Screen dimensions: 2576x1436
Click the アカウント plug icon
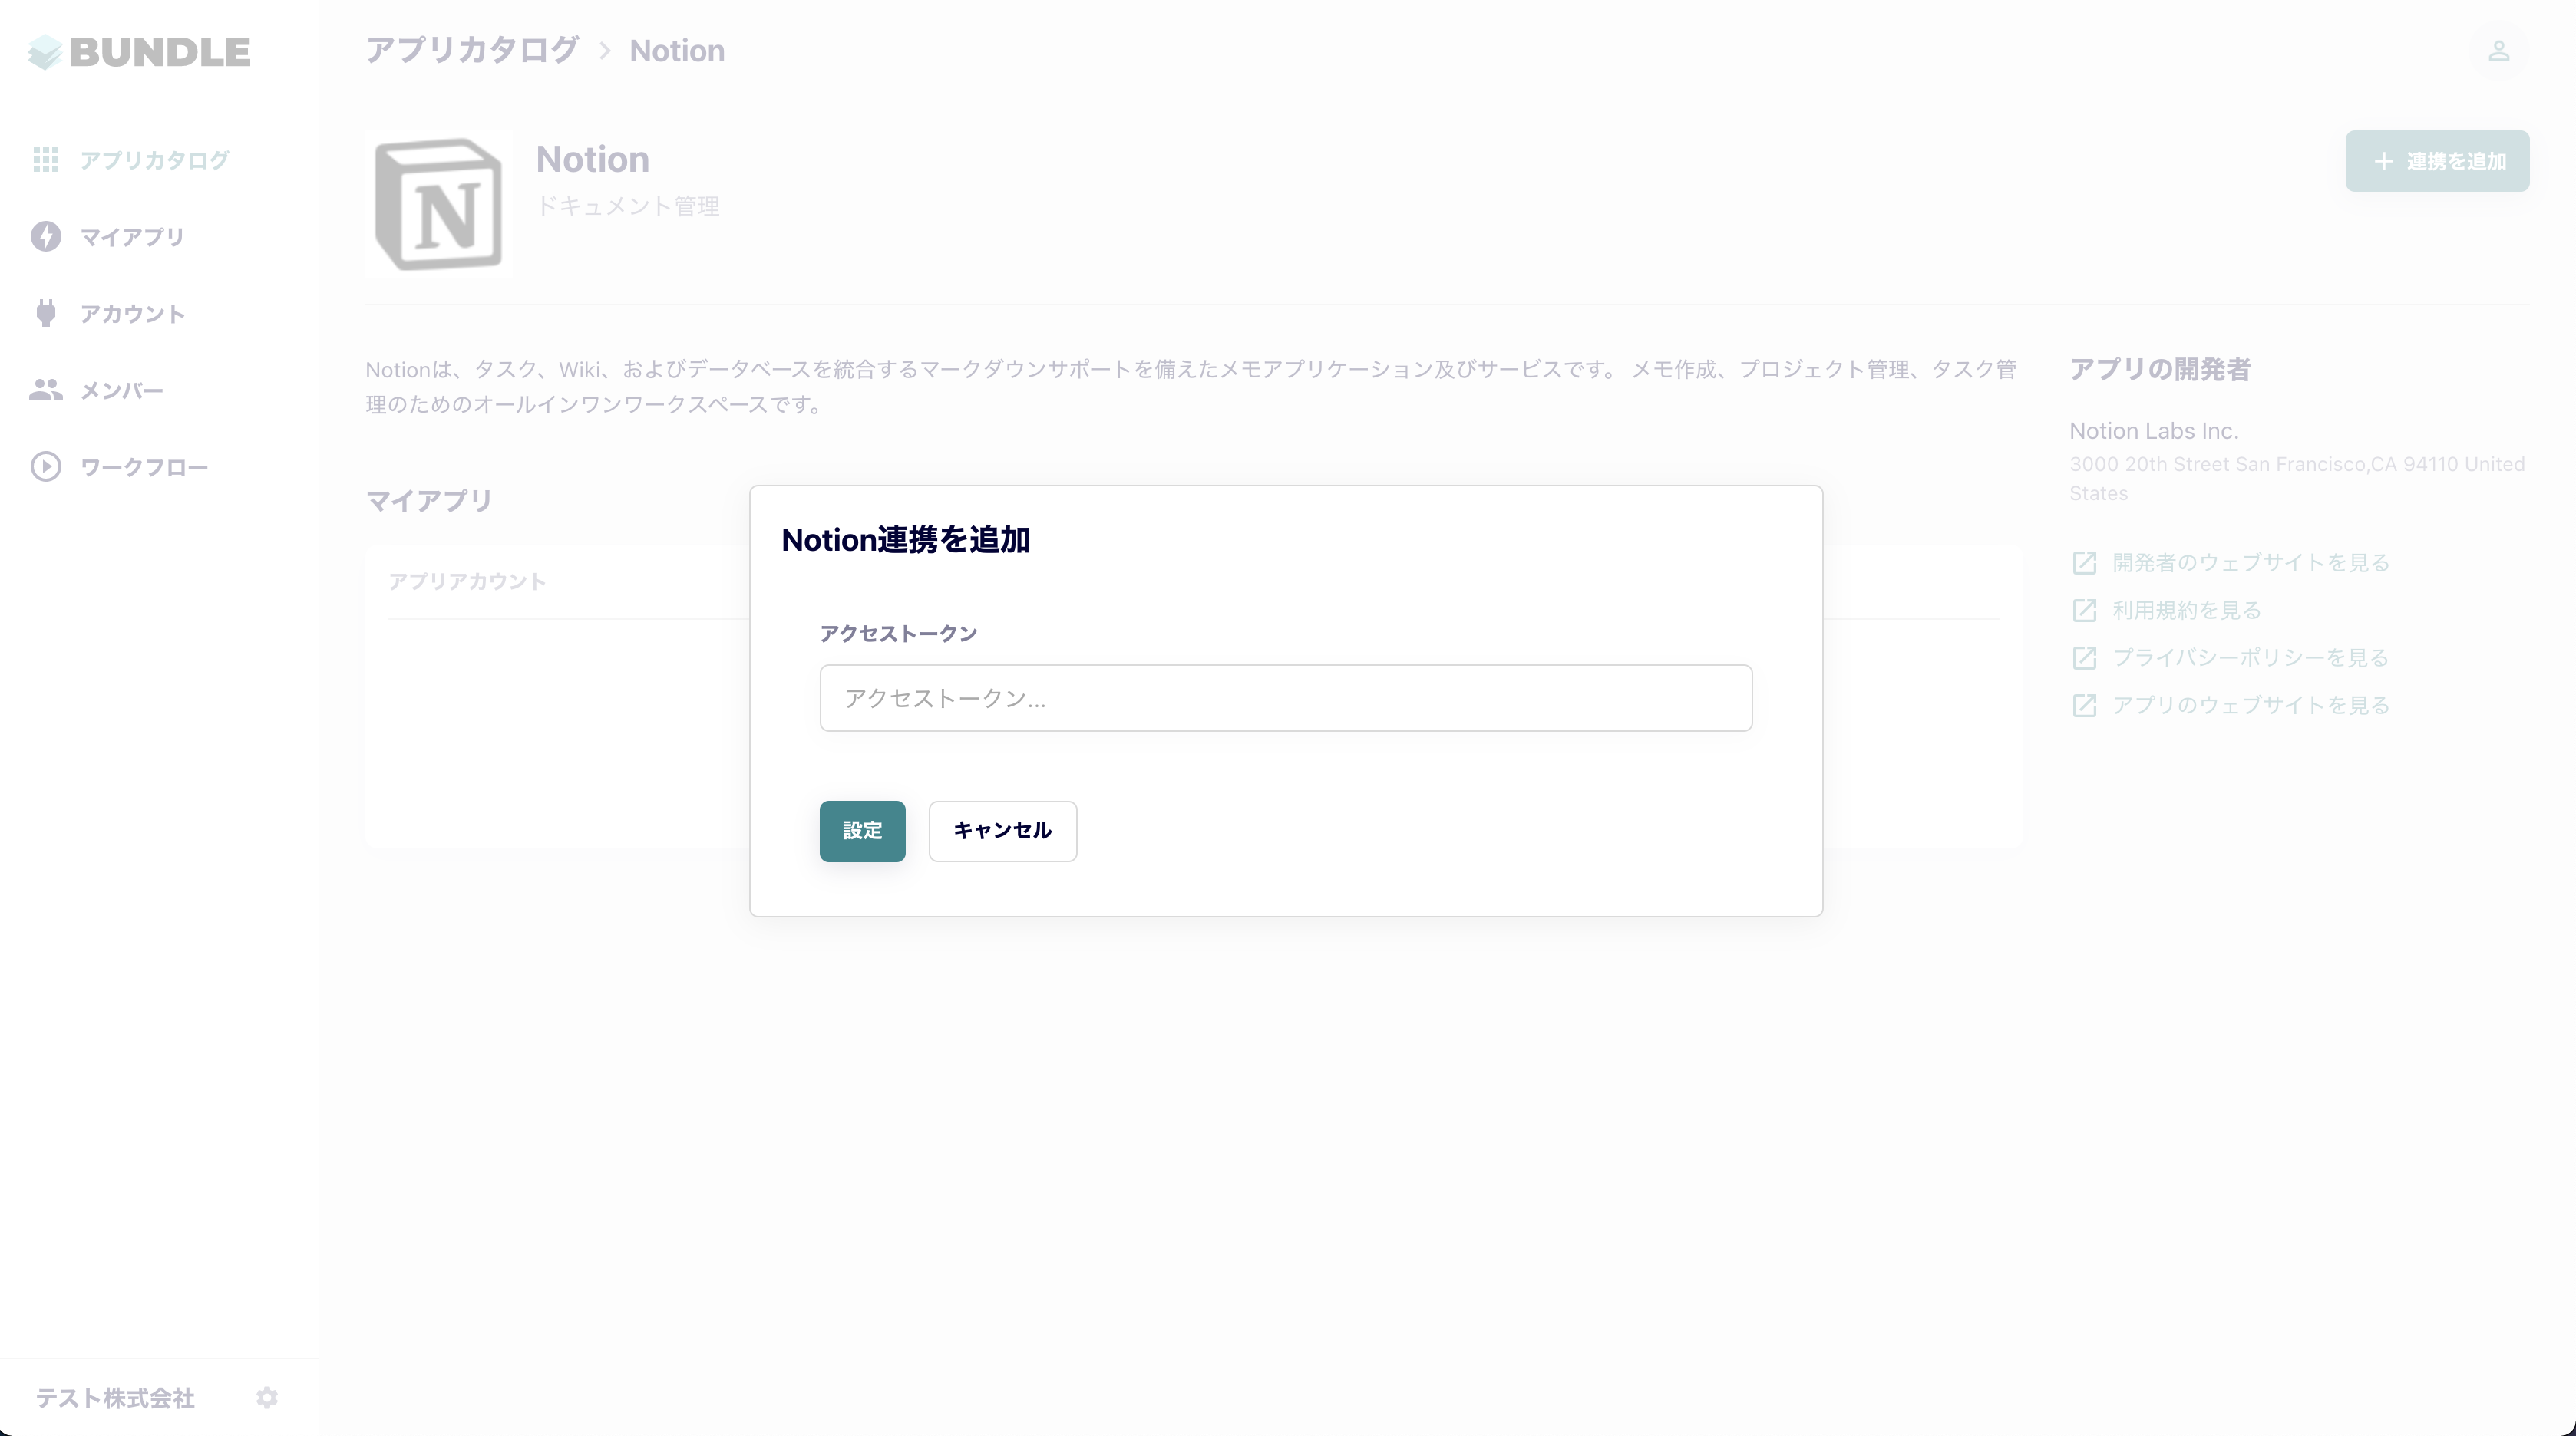click(x=46, y=313)
